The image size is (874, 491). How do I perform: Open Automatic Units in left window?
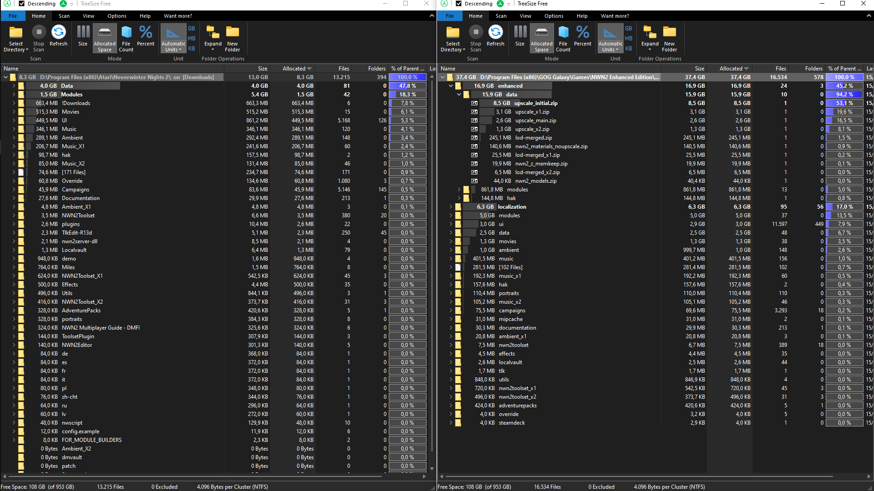tap(173, 39)
